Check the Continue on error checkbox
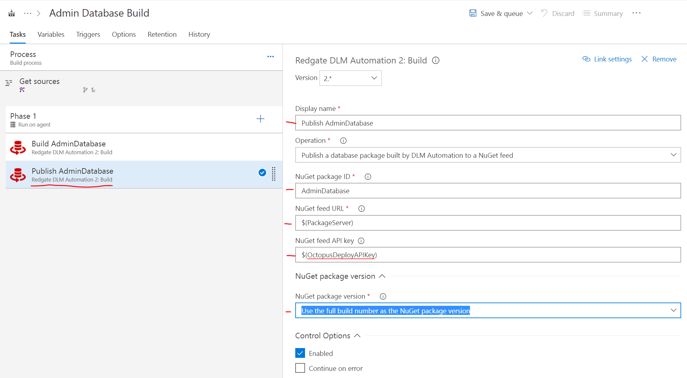Viewport: 687px width, 378px height. (300, 368)
